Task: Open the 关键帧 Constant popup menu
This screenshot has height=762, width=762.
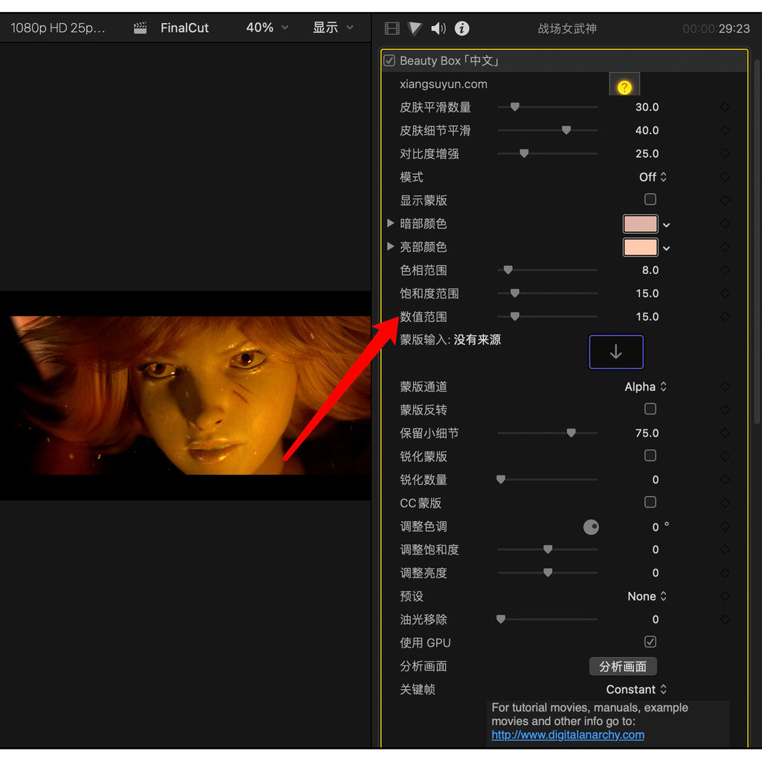Action: coord(636,690)
